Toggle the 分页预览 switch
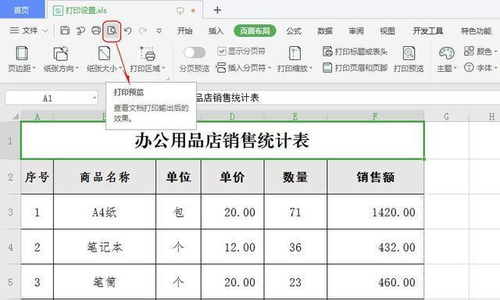The image size is (500, 300). 195,52
